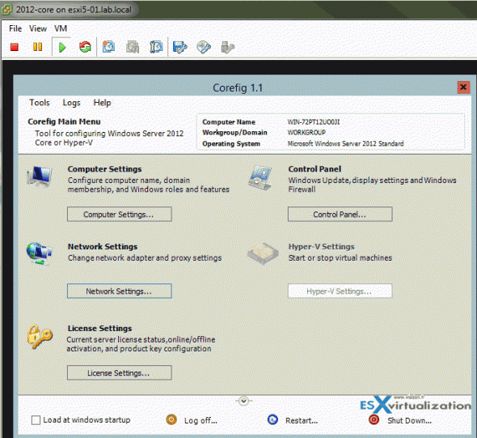Open the Corefig Tools menu

[x=40, y=103]
